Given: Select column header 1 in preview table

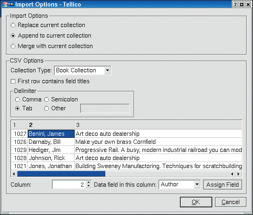Looking at the screenshot, I should tap(19, 125).
